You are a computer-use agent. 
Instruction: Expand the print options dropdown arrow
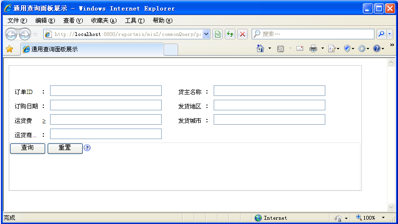322,48
